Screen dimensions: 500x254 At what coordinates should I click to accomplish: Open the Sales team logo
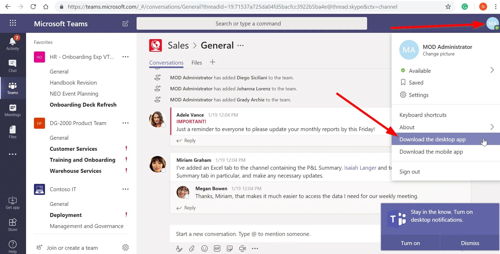point(156,45)
